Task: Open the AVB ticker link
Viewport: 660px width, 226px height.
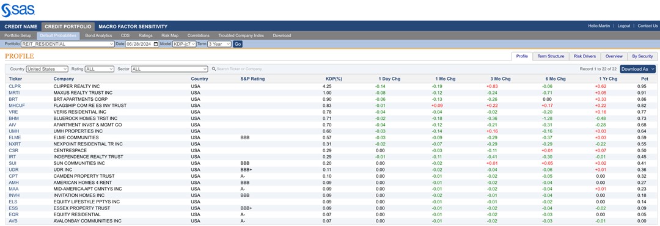Action: (13, 221)
